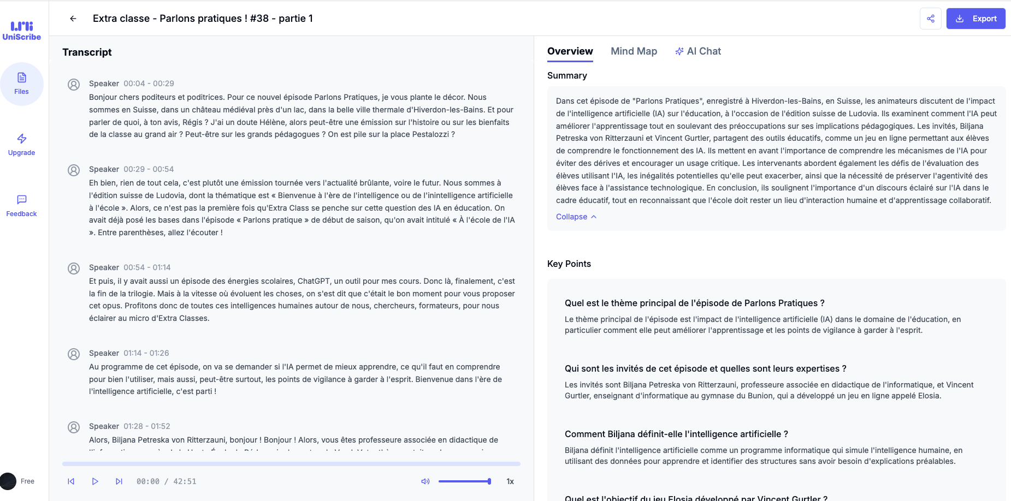Viewport: 1011px width, 501px height.
Task: Adjust the volume slider
Action: (x=464, y=481)
